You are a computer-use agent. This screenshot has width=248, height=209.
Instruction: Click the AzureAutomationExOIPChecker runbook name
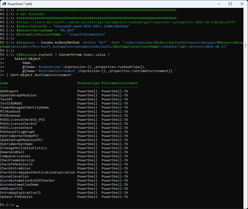point(28,181)
